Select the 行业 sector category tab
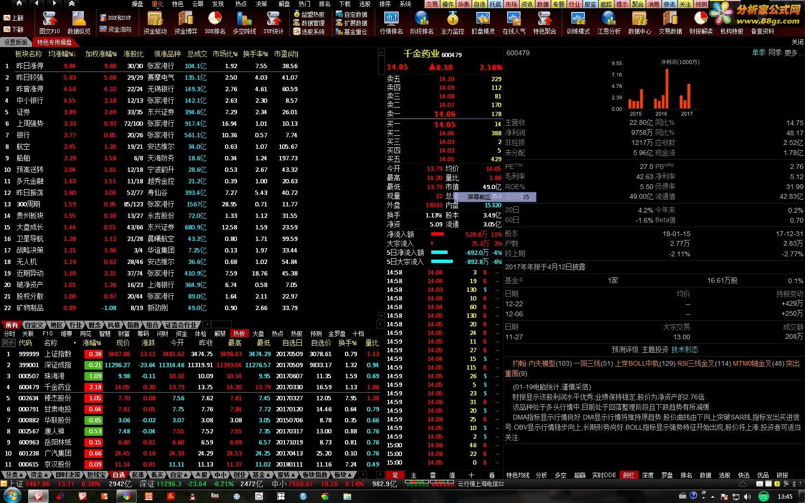This screenshot has width=805, height=503. point(75,325)
